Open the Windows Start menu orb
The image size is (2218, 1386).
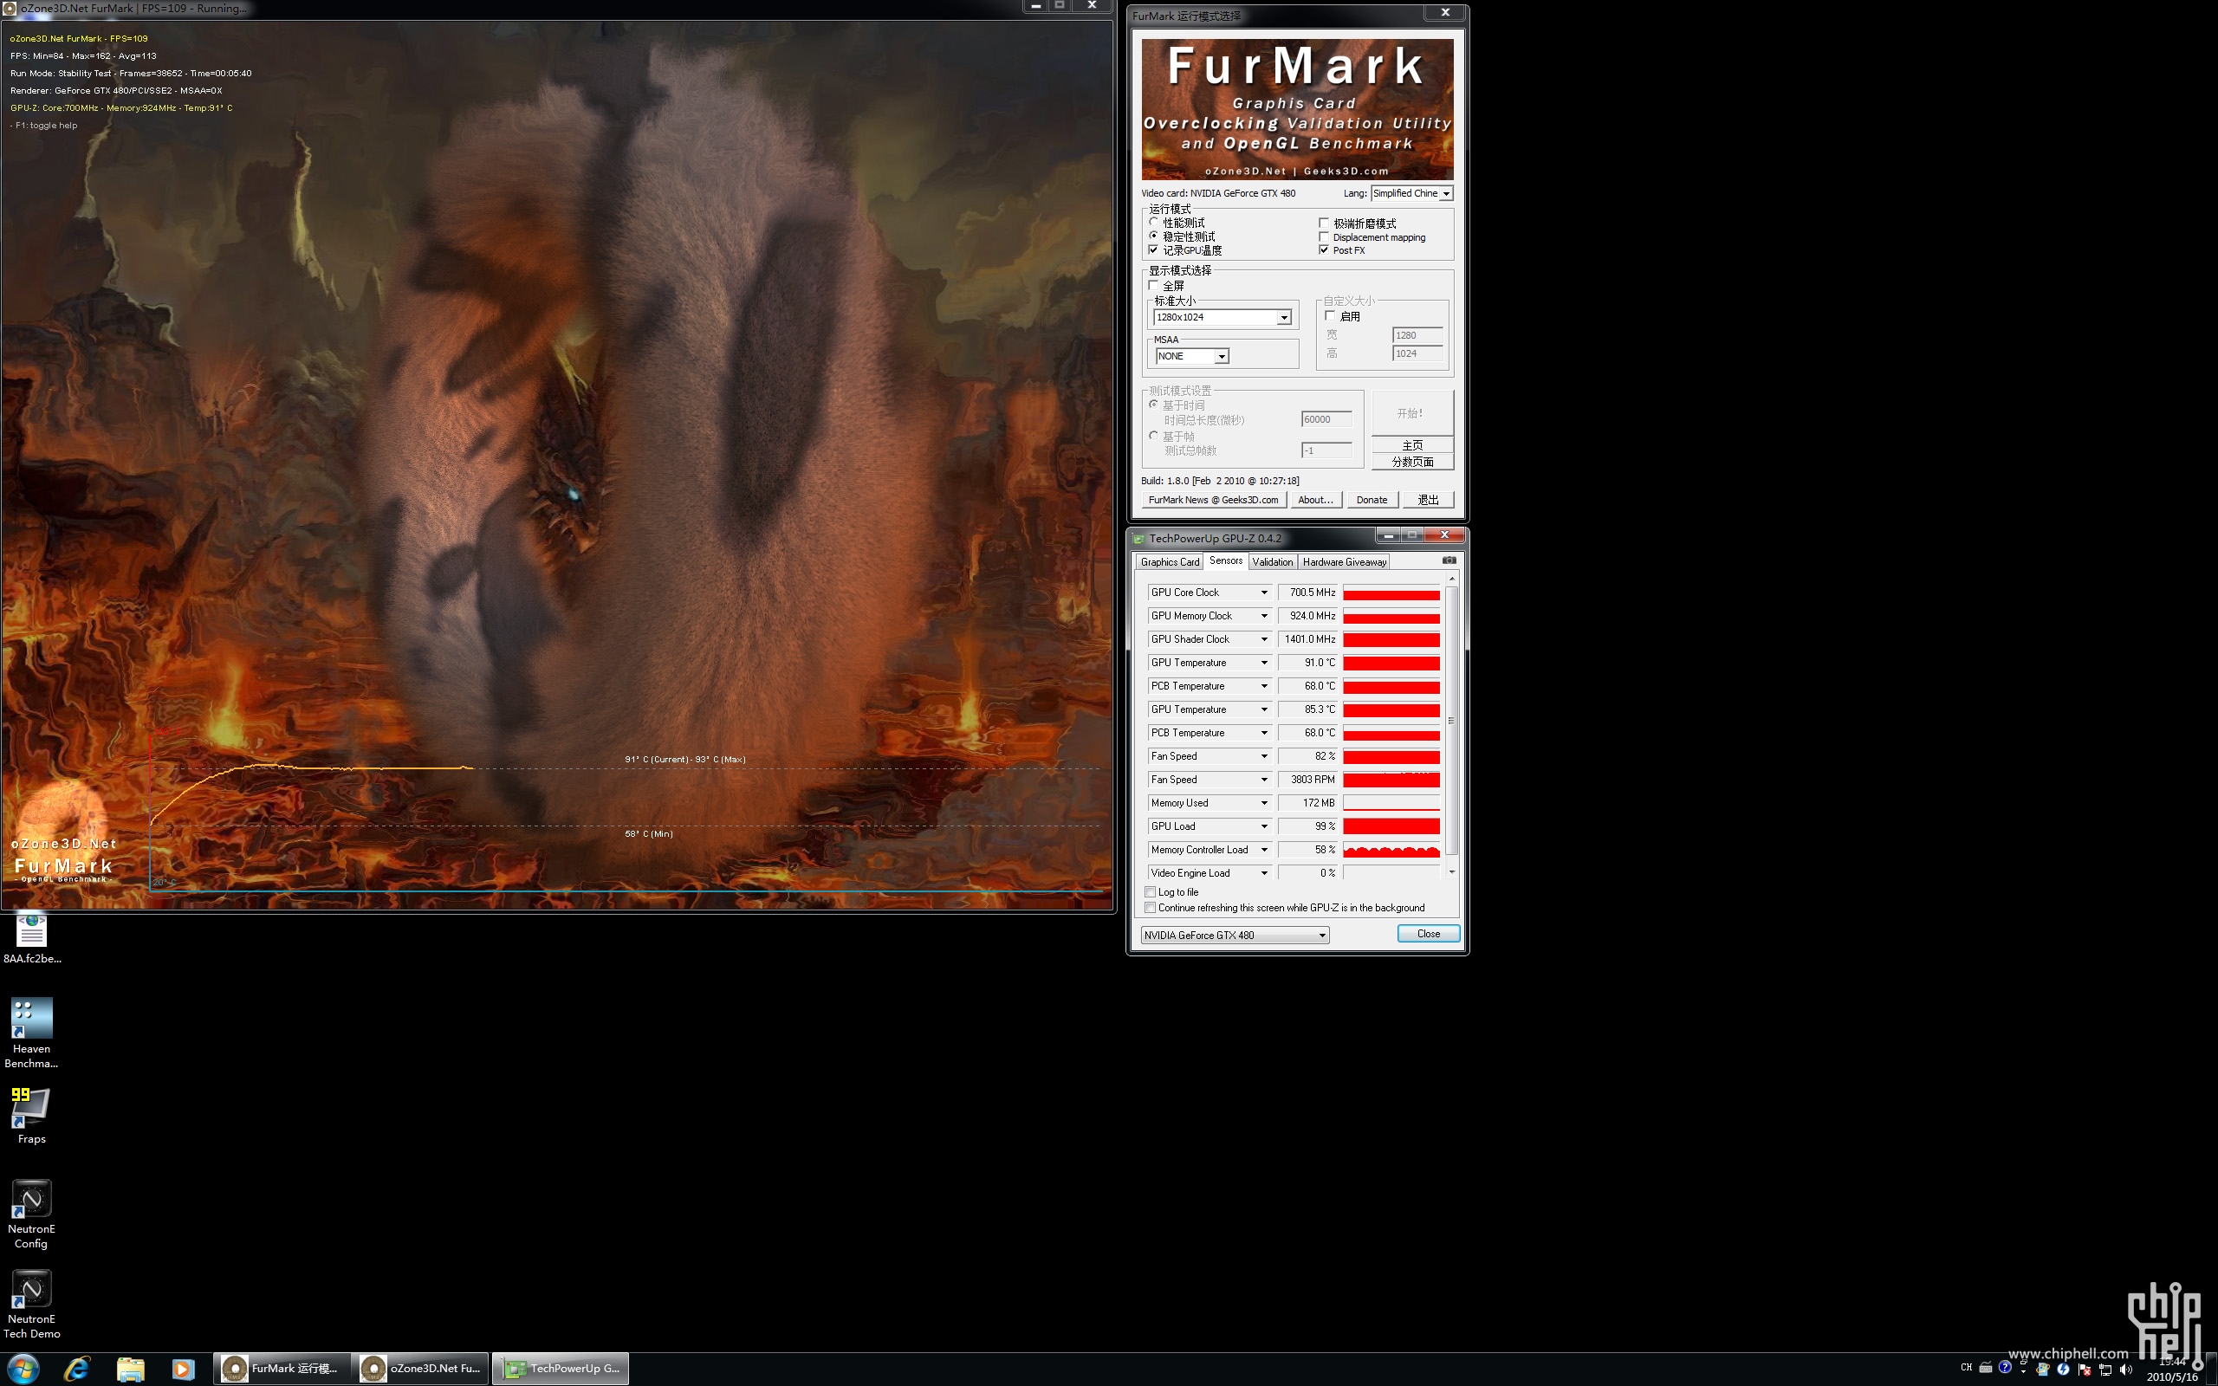click(23, 1369)
